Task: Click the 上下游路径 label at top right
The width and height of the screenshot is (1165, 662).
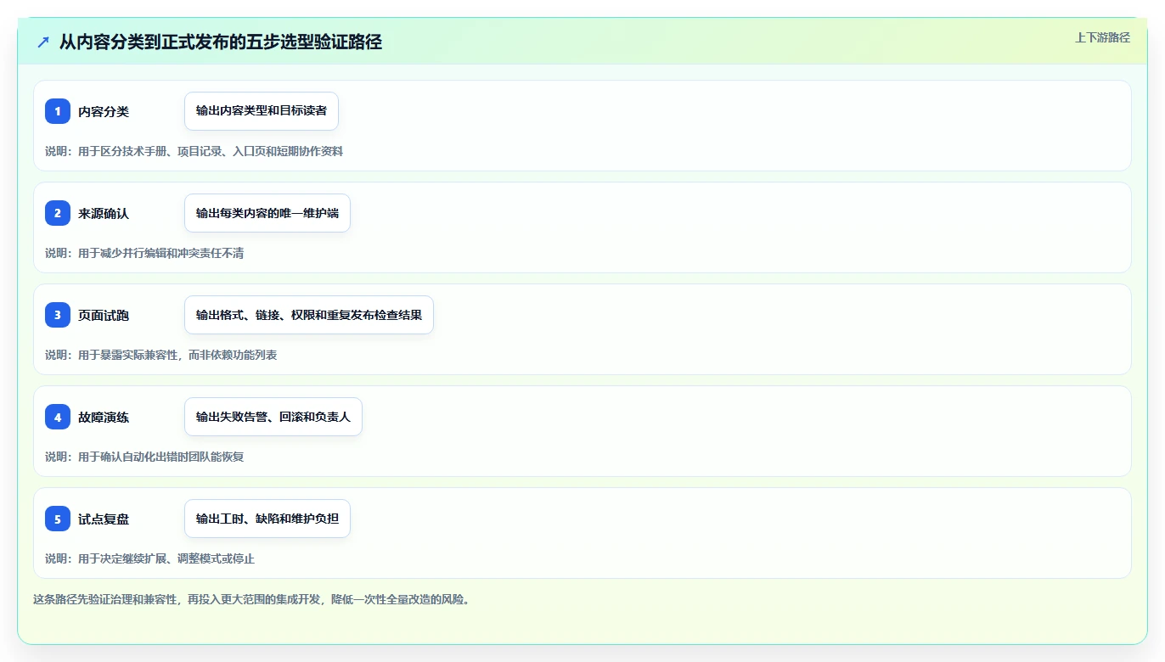Action: point(1102,37)
